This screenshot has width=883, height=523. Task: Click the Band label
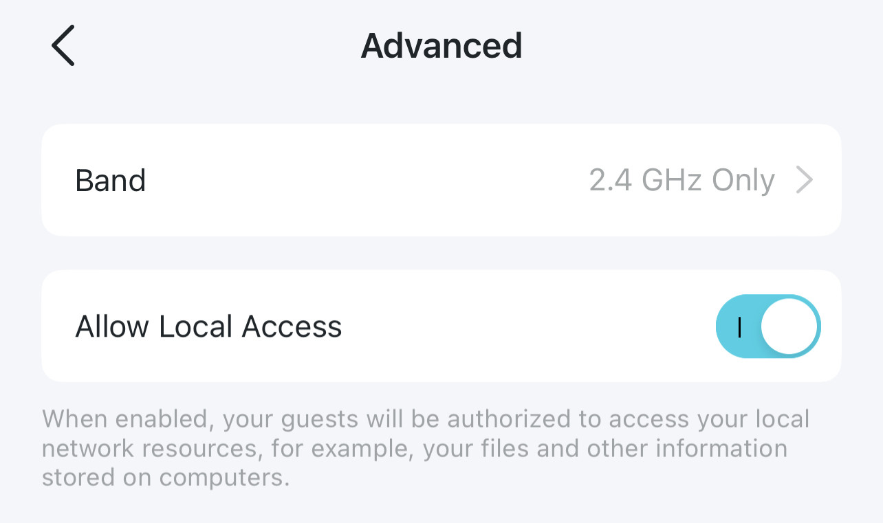pyautogui.click(x=111, y=181)
